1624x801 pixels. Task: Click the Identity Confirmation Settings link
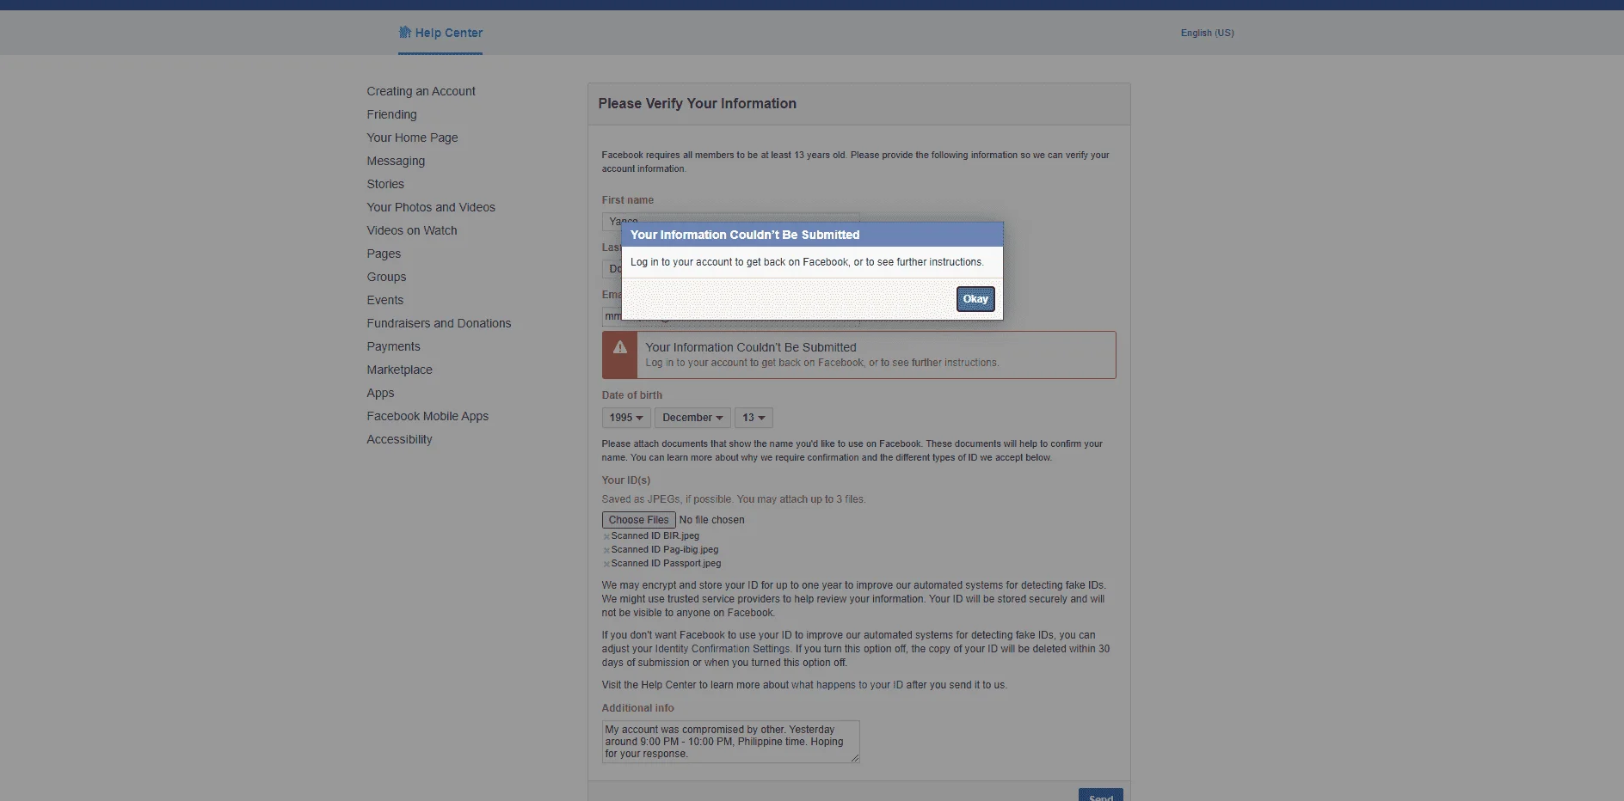pos(723,649)
